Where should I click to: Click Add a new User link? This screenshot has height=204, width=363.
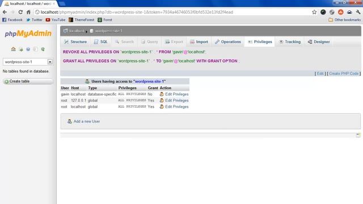[87, 121]
